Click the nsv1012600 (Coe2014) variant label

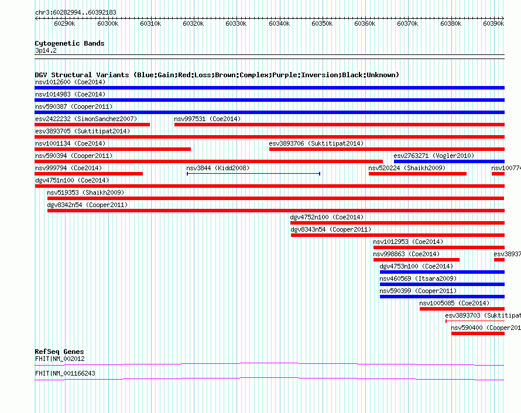click(70, 82)
